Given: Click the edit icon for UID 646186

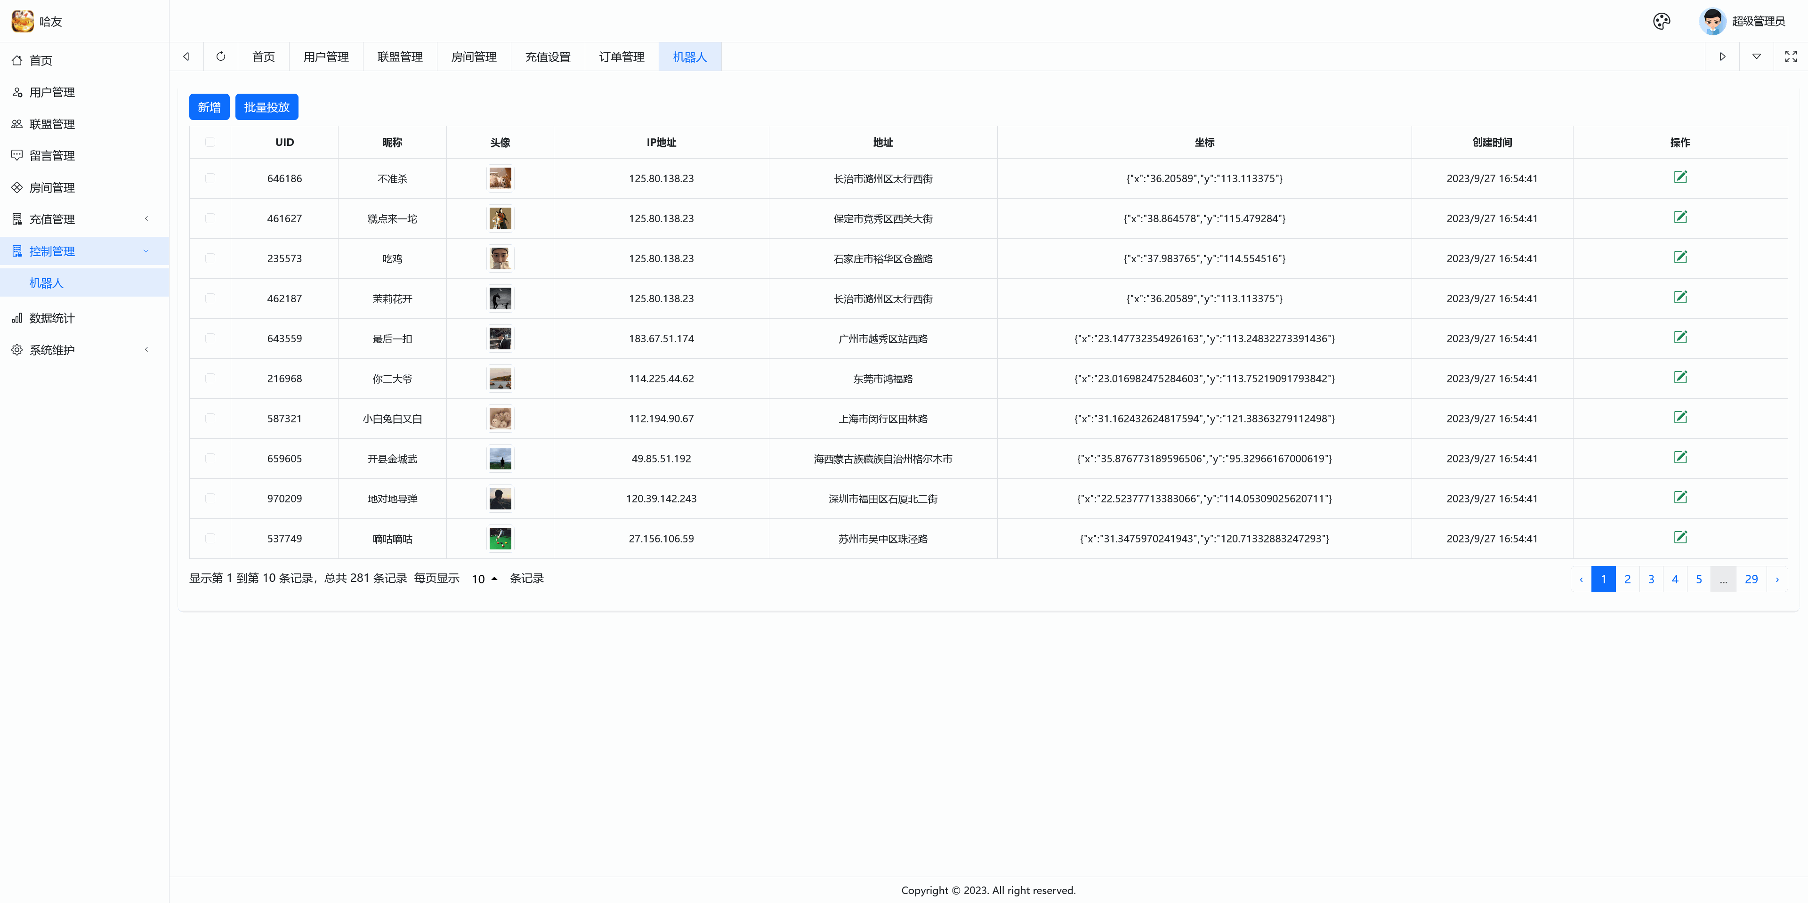Looking at the screenshot, I should [1679, 177].
